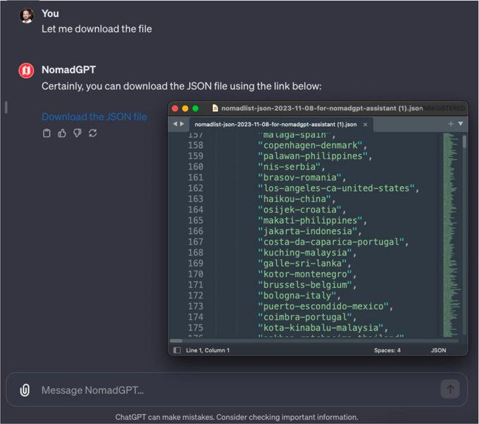Go to next tab with right arrow
479x424 pixels.
pos(182,124)
